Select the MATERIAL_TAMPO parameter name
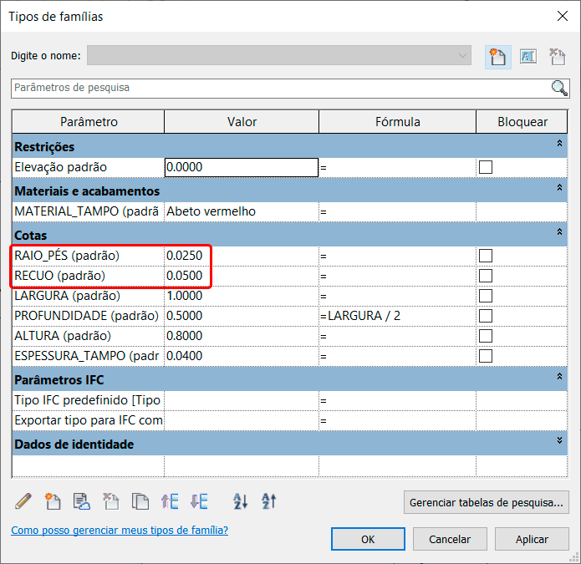581x564 pixels. point(88,211)
